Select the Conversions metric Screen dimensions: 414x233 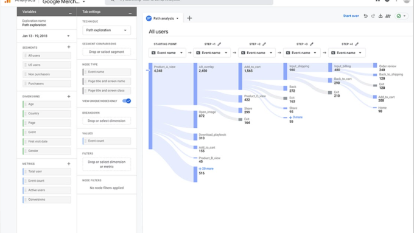(47, 200)
